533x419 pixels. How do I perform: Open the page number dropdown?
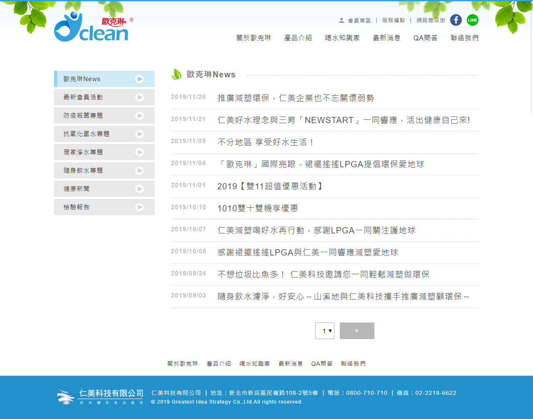(325, 331)
